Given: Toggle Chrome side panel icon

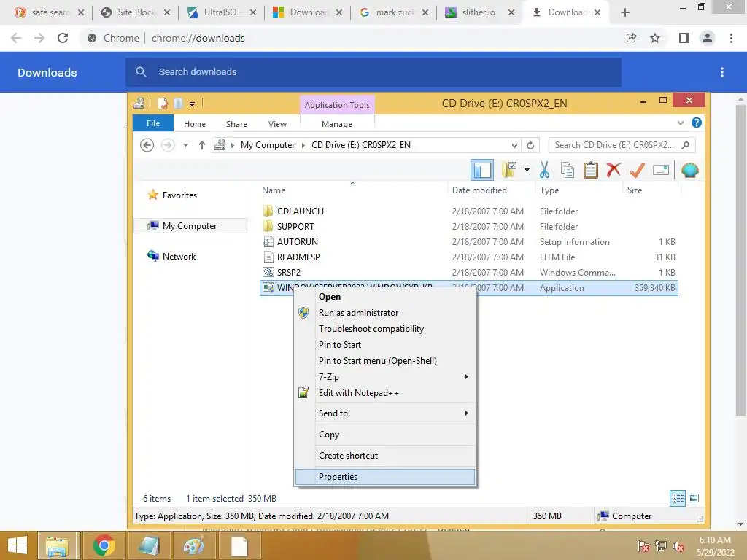Looking at the screenshot, I should [684, 38].
